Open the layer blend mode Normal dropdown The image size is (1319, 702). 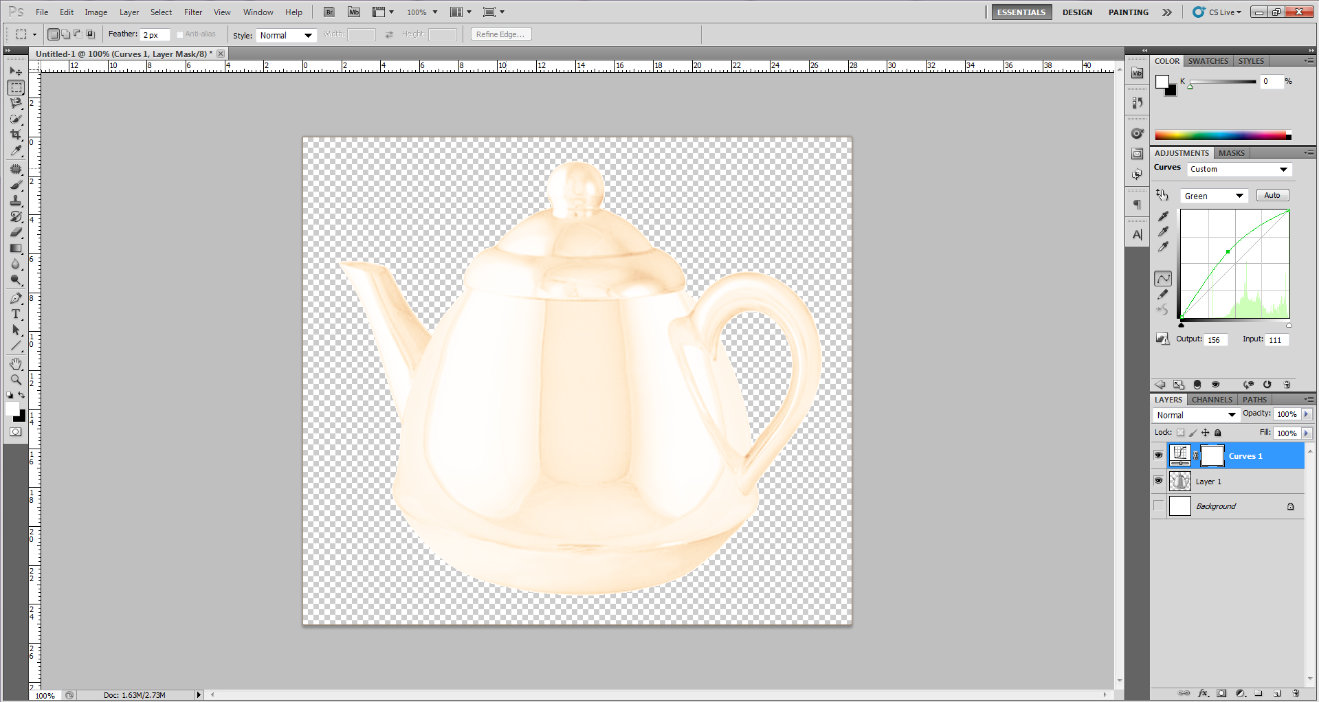(x=1196, y=415)
